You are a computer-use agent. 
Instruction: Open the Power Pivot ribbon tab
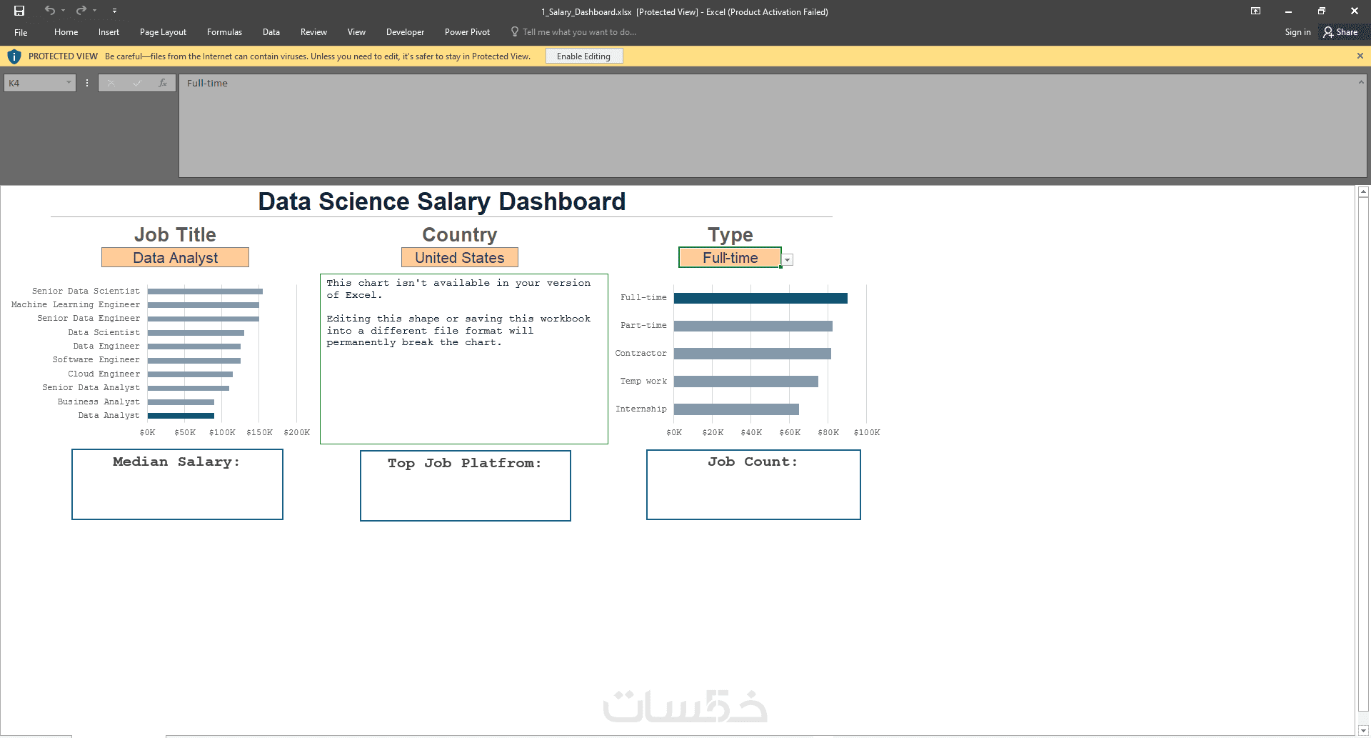tap(467, 32)
